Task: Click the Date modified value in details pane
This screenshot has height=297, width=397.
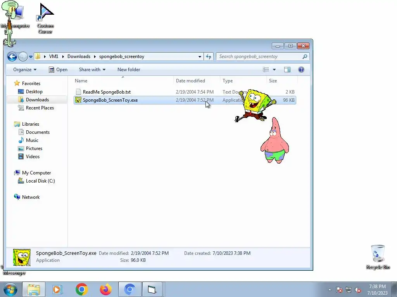Action: pyautogui.click(x=150, y=253)
